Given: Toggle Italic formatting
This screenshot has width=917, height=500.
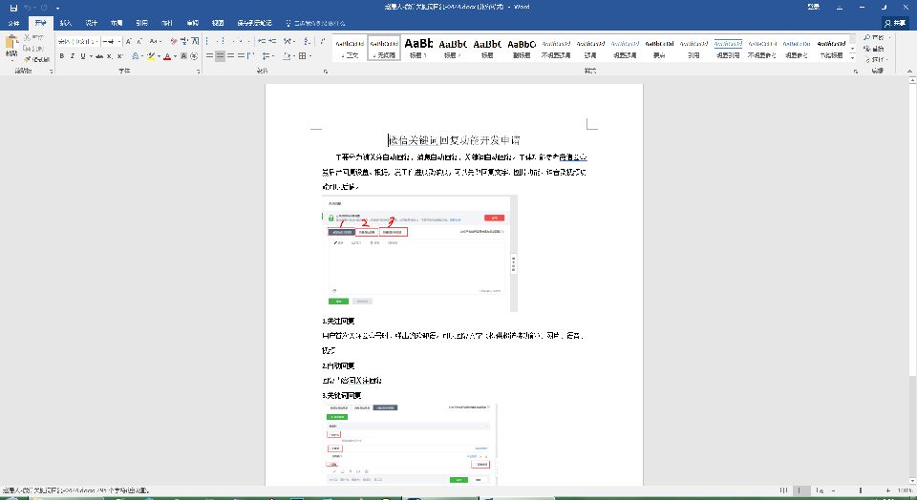Looking at the screenshot, I should click(72, 56).
